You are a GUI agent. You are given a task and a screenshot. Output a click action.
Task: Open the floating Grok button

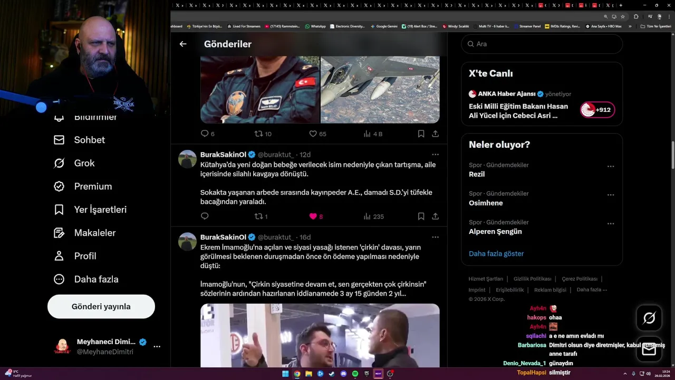pyautogui.click(x=649, y=318)
